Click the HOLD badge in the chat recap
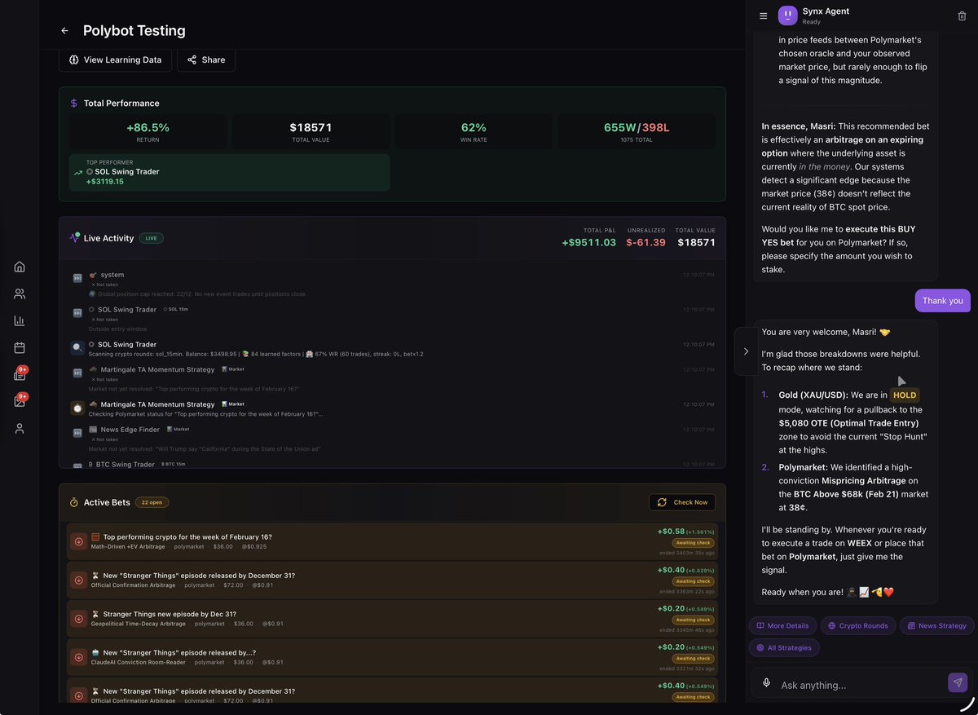This screenshot has height=715, width=978. tap(905, 395)
